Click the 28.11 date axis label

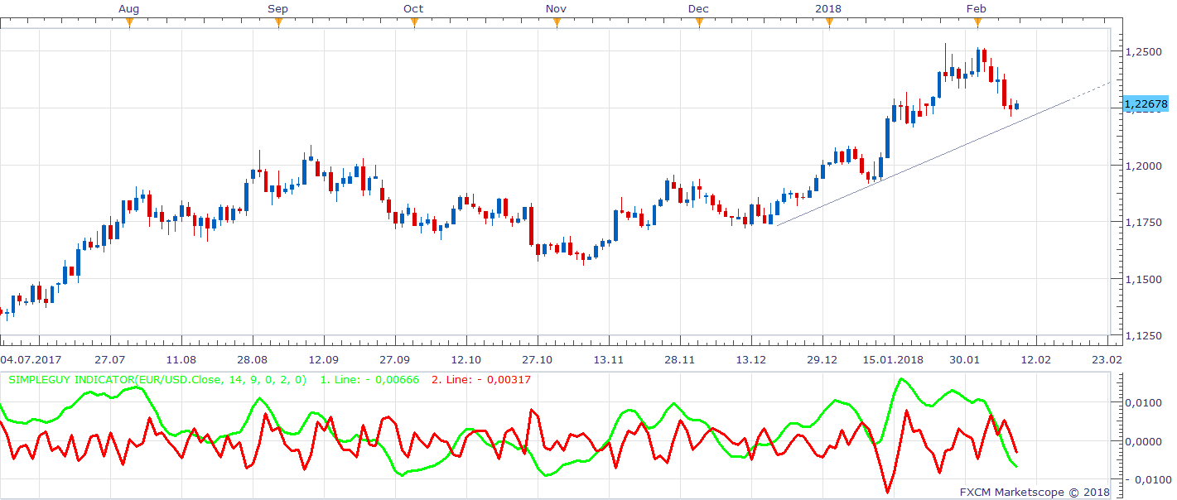pyautogui.click(x=679, y=360)
